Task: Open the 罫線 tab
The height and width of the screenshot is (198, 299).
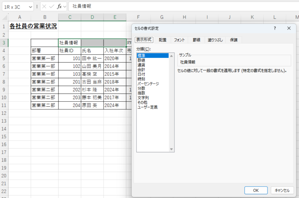Action: click(196, 40)
